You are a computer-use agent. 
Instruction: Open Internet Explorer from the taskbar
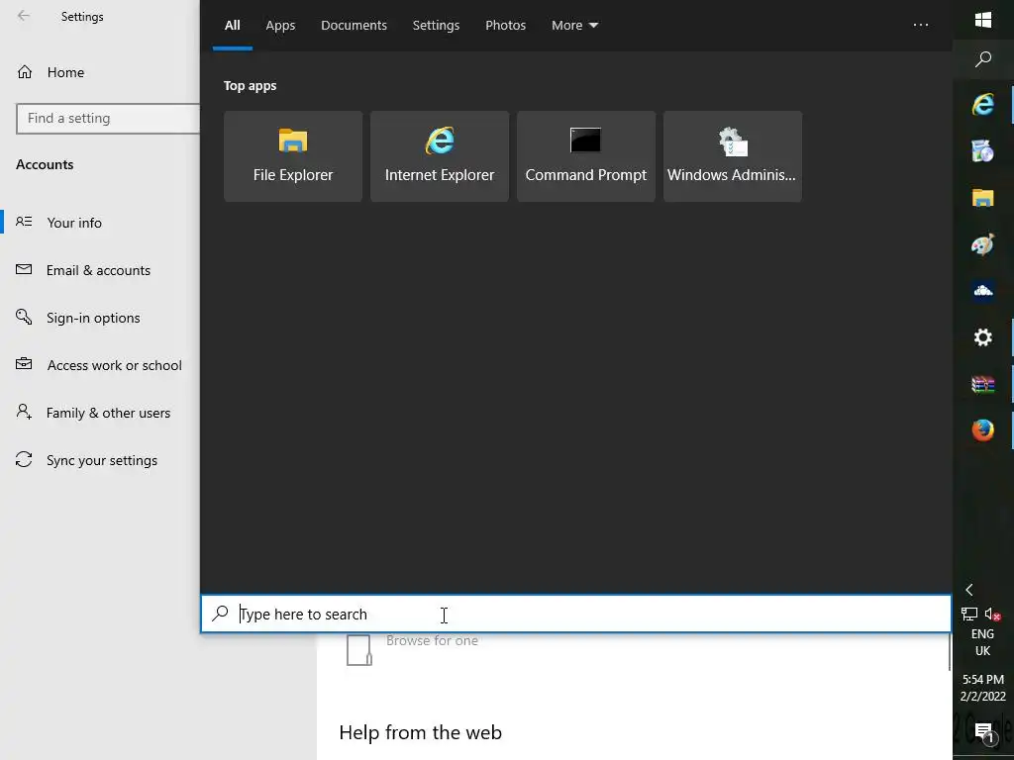[x=983, y=105]
